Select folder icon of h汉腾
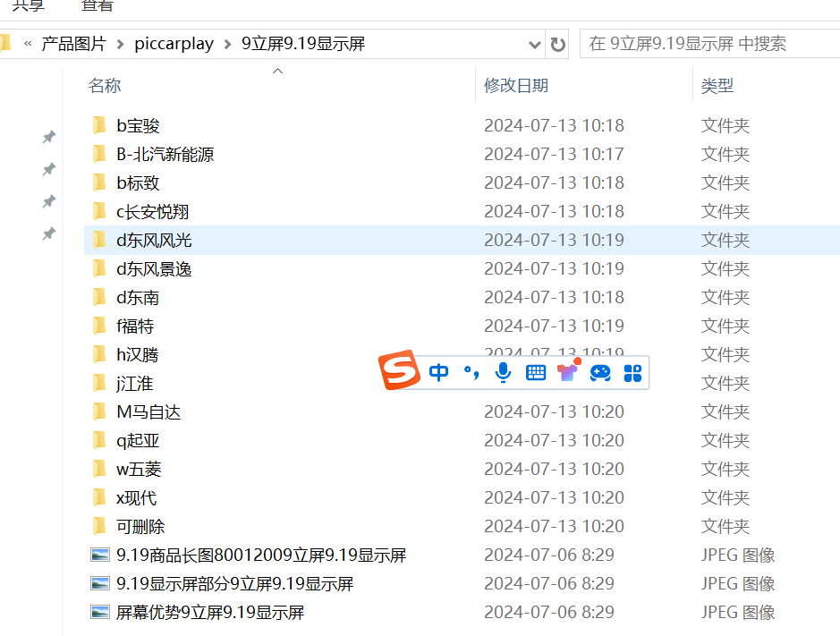This screenshot has height=636, width=840. (x=99, y=355)
